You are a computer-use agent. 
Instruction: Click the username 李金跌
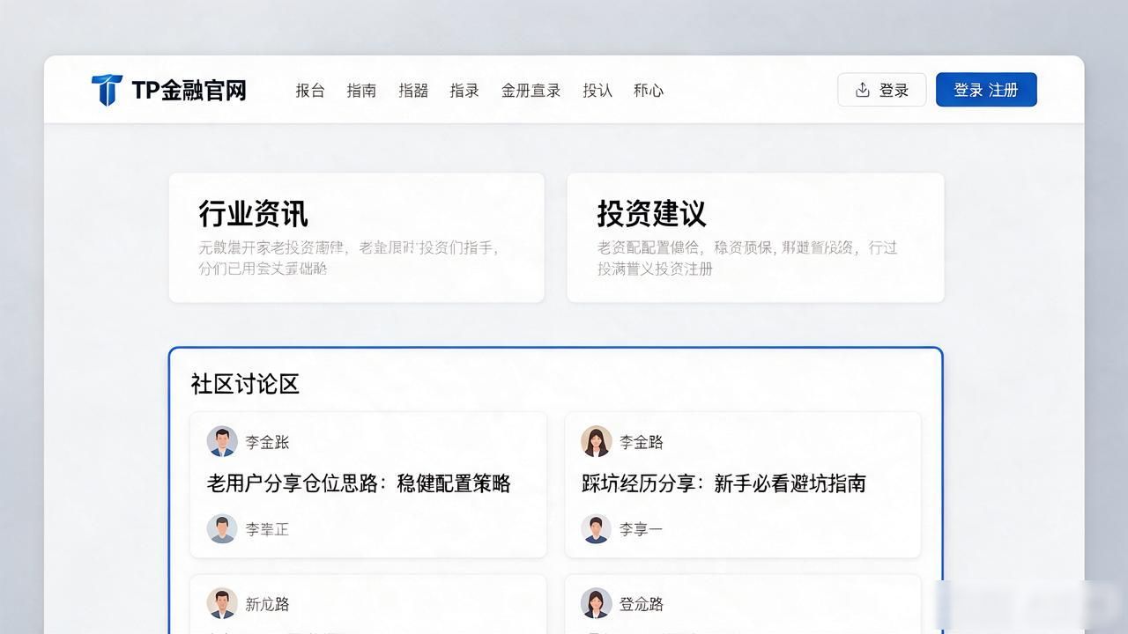[x=267, y=442]
